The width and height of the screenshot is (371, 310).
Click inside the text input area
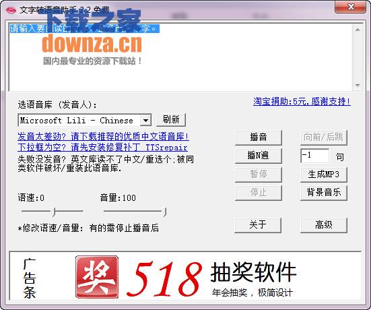pyautogui.click(x=181, y=57)
